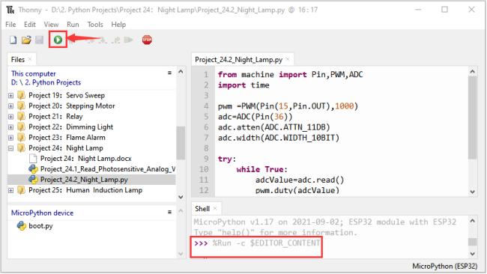Select Project_24.1_Read_Photosensitive_Analog file

click(108, 168)
